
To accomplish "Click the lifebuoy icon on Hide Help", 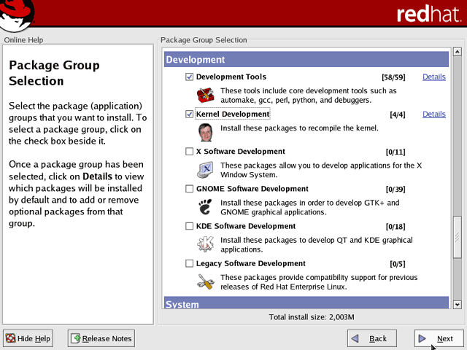I will (11, 338).
